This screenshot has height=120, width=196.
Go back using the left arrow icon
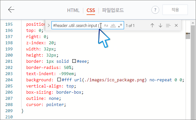pyautogui.click(x=11, y=10)
